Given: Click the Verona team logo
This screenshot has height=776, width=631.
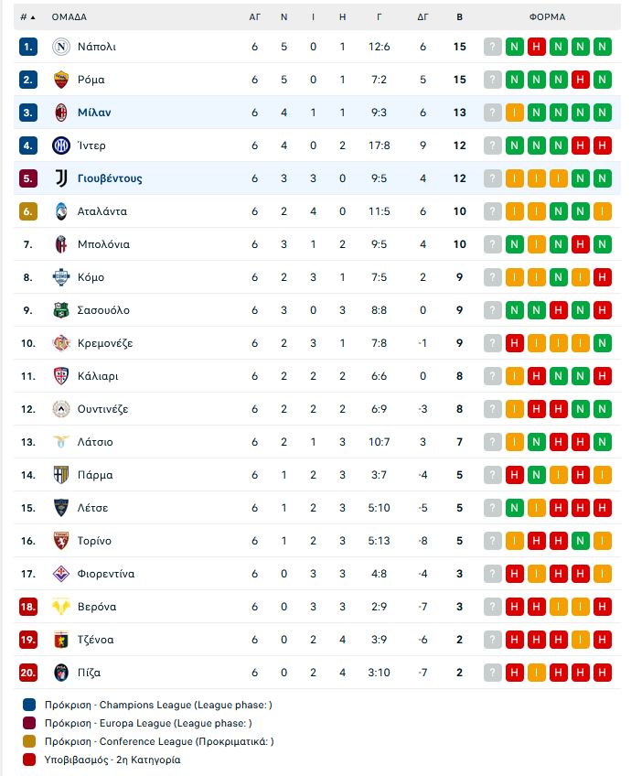Looking at the screenshot, I should coord(61,607).
